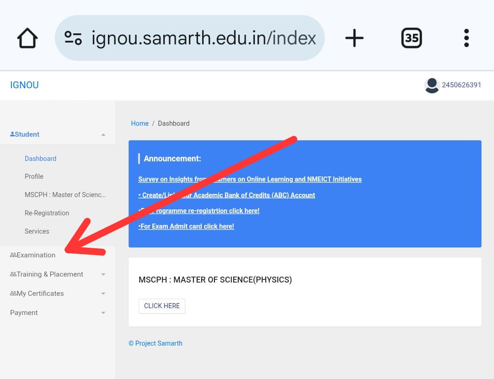
Task: Open the tab switcher showing 35
Action: (x=412, y=38)
